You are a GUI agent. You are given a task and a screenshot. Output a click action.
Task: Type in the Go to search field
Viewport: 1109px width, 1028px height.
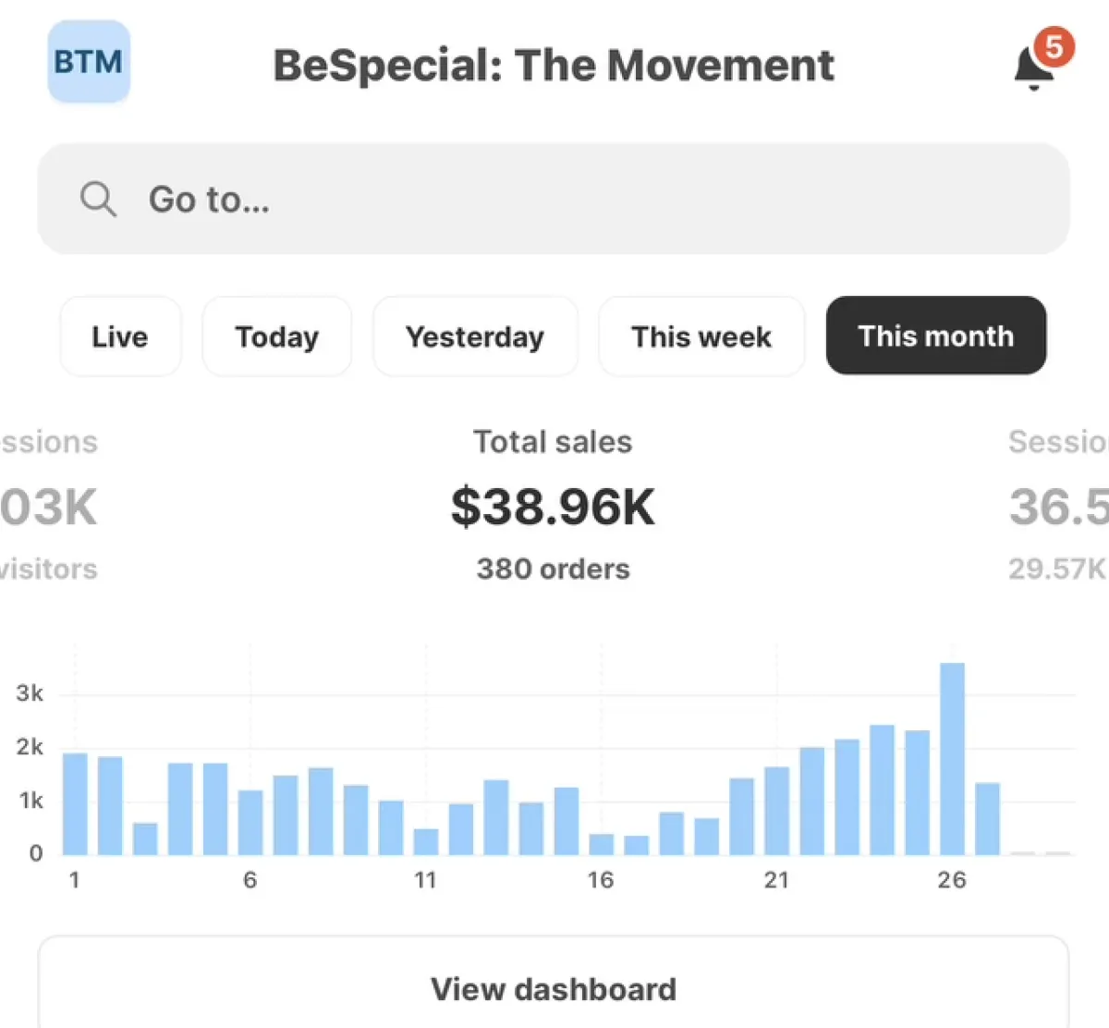tap(591, 199)
